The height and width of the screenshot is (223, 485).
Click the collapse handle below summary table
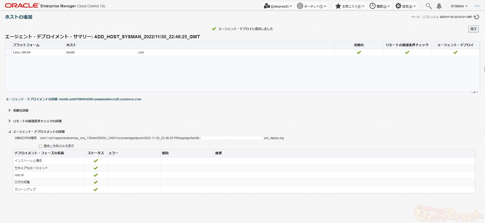[474, 92]
